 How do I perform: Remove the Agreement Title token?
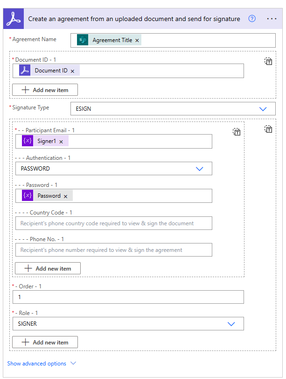point(137,40)
